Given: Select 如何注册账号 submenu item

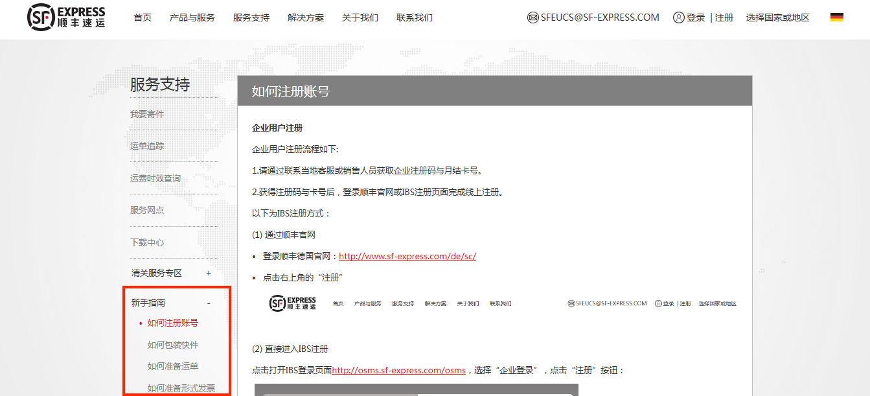Looking at the screenshot, I should (x=173, y=323).
